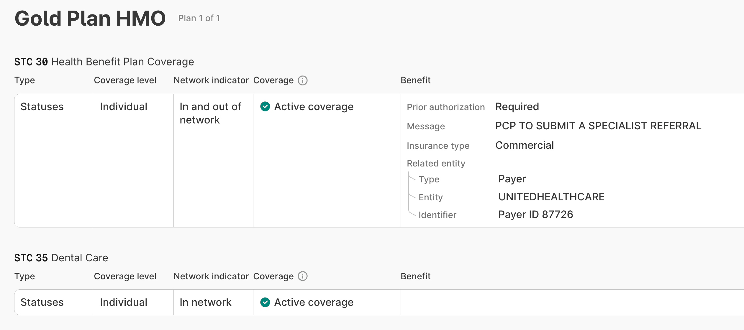
Task: Click Benefit column header in Dental Care table
Action: pos(416,276)
